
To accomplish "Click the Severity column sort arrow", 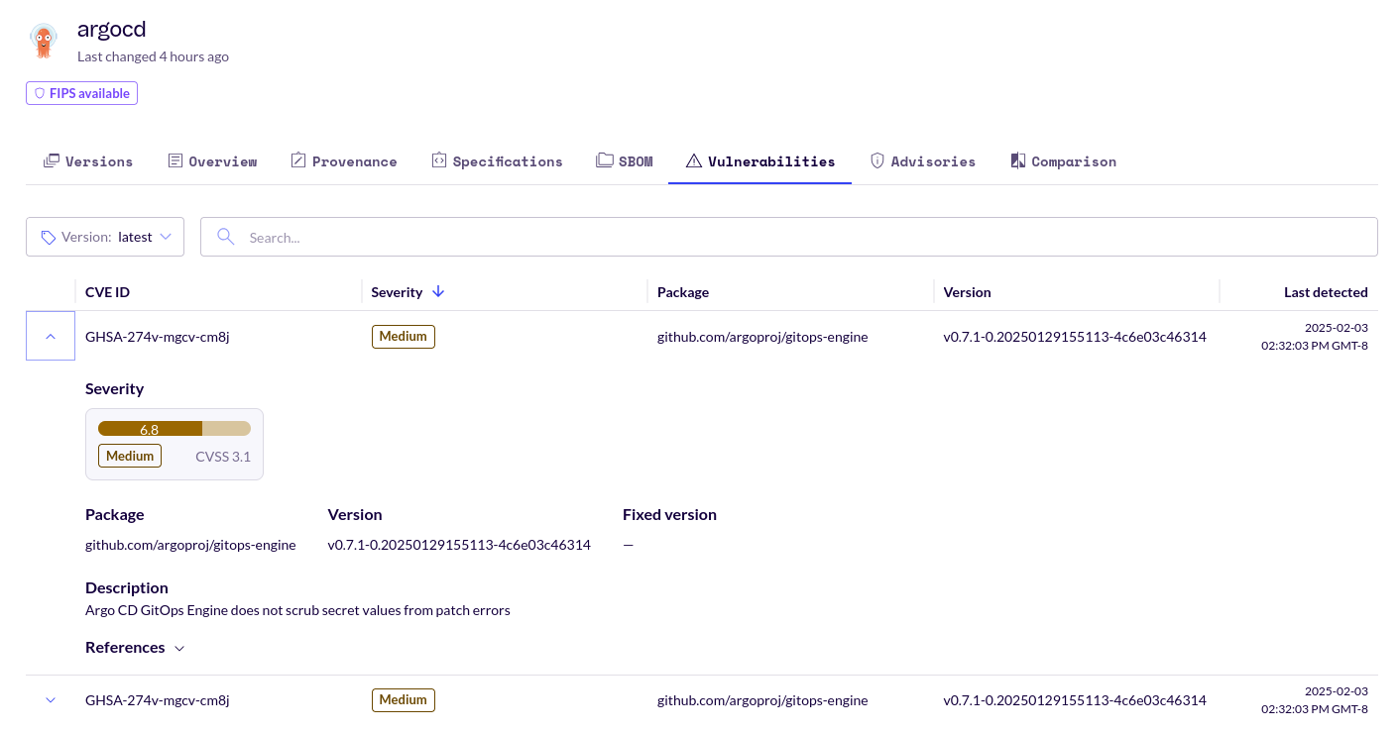I will (x=438, y=291).
